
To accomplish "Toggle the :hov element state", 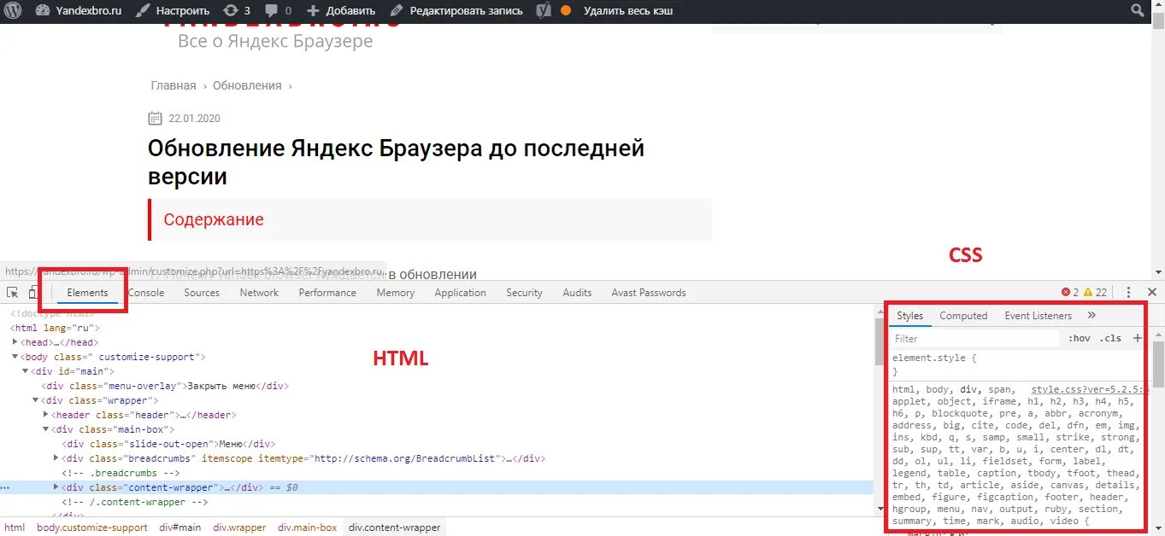I will click(1080, 339).
